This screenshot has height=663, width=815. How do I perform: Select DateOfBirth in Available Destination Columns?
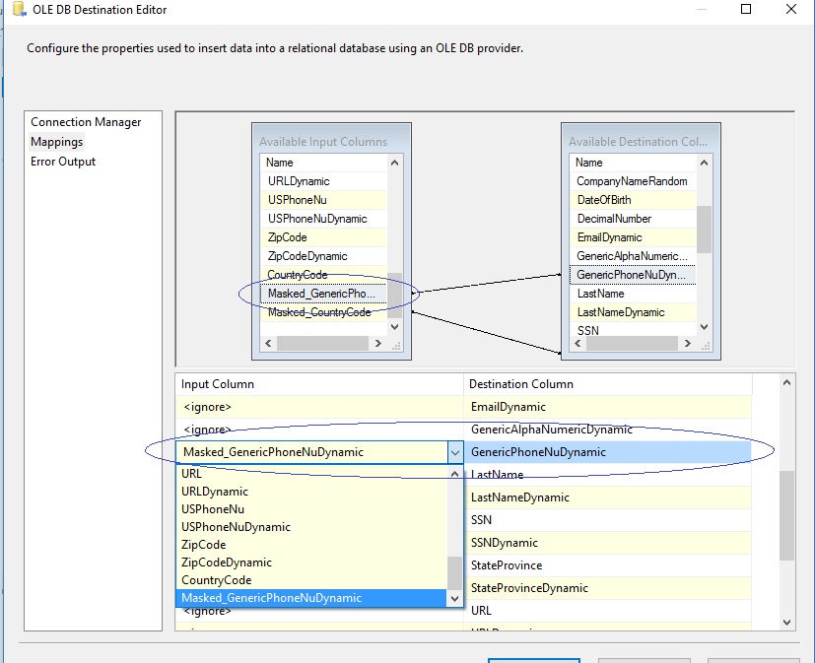[633, 200]
